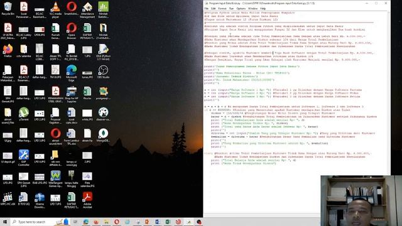
Task: Select the uTorrent desktop shortcut
Action: coord(24,114)
